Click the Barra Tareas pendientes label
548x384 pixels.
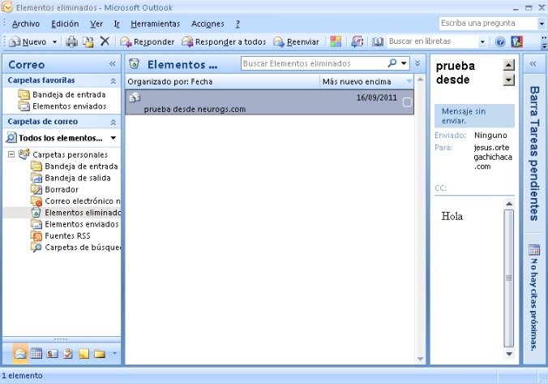534,153
